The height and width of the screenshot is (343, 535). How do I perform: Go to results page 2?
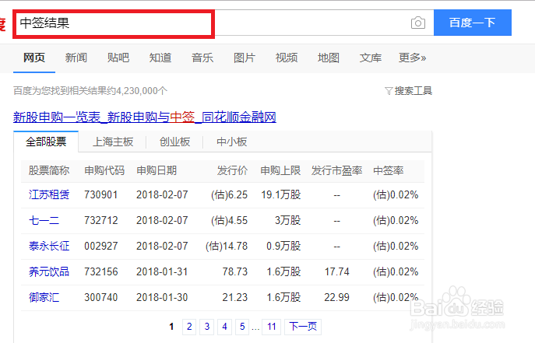tap(189, 327)
